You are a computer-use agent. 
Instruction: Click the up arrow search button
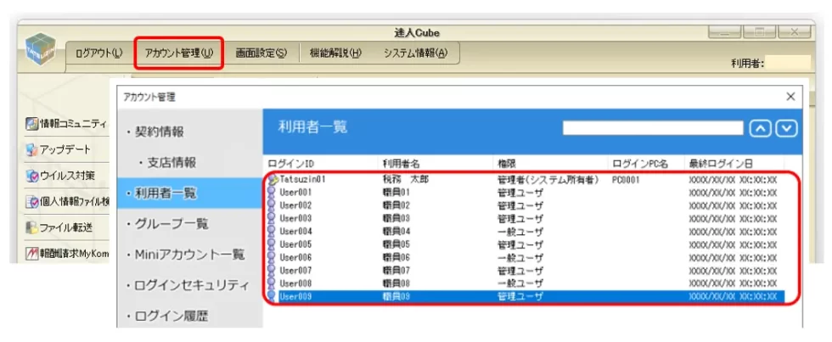coord(762,128)
